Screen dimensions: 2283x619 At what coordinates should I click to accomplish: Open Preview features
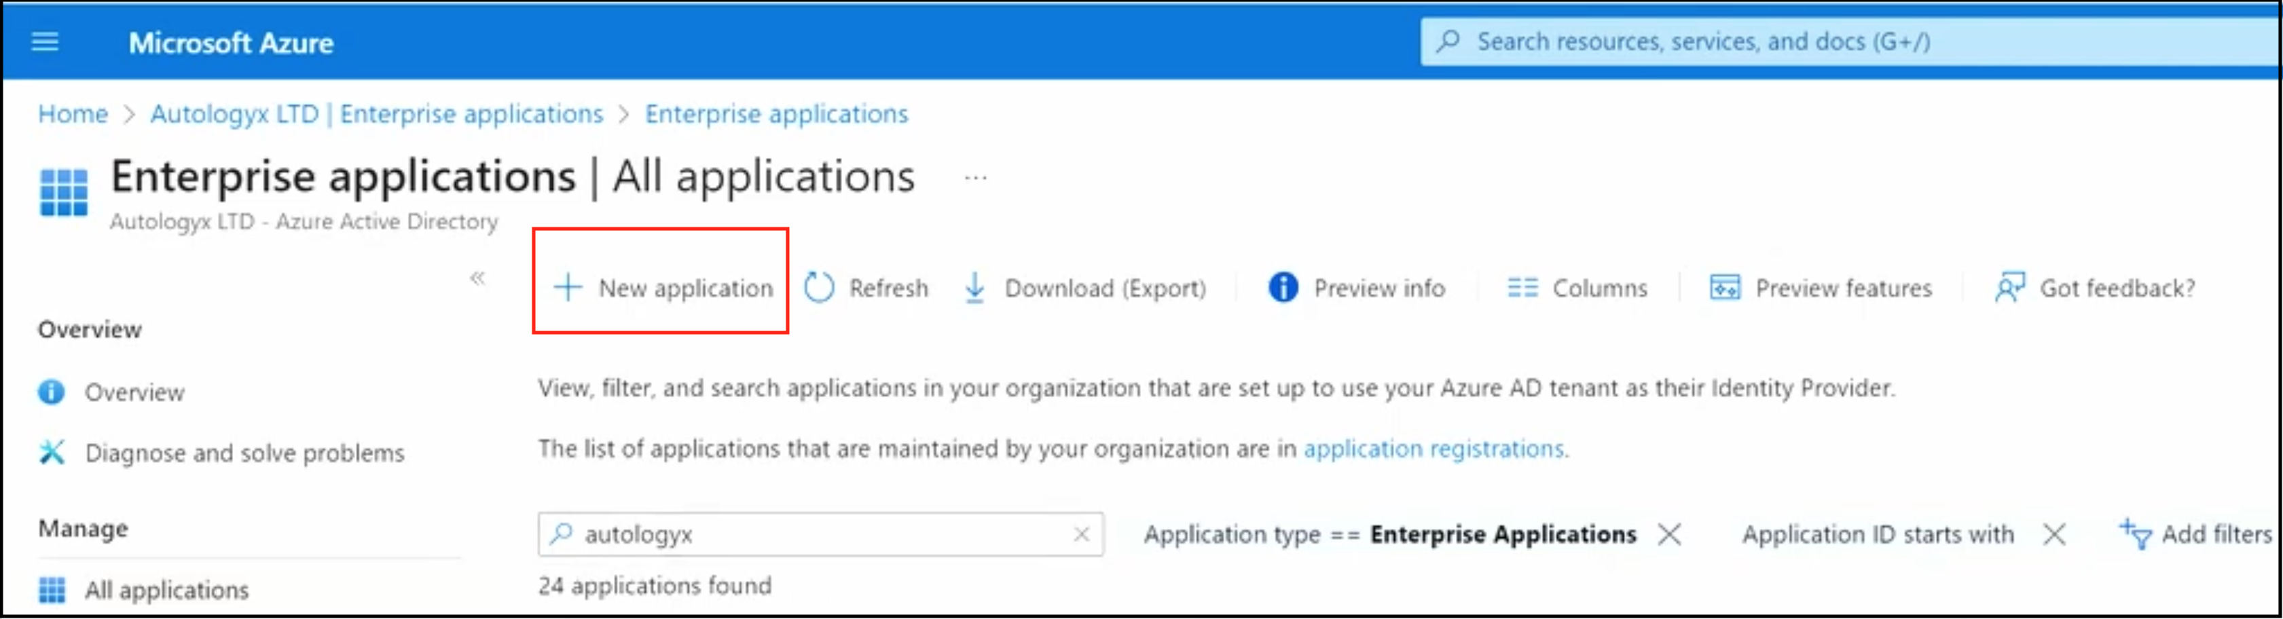[x=1821, y=288]
